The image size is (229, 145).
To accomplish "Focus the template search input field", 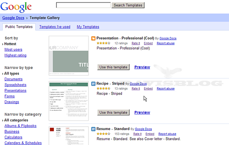I will coord(83,5).
